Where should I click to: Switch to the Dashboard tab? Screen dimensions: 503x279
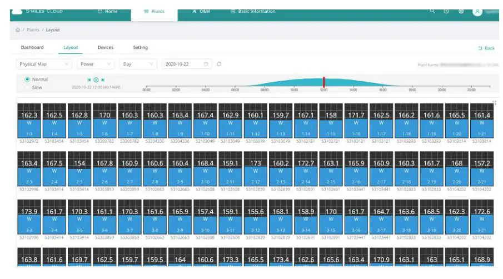(32, 47)
